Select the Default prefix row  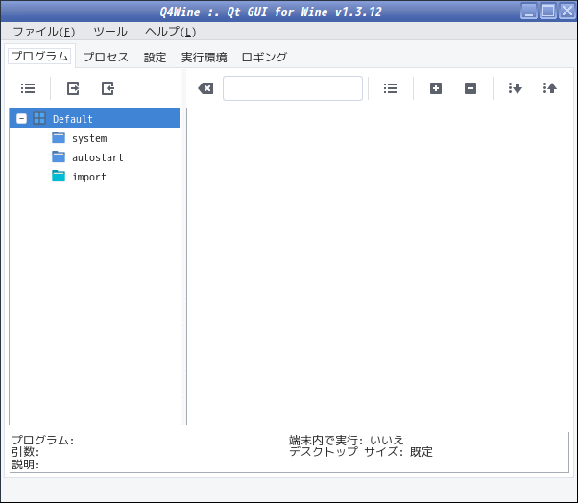94,119
